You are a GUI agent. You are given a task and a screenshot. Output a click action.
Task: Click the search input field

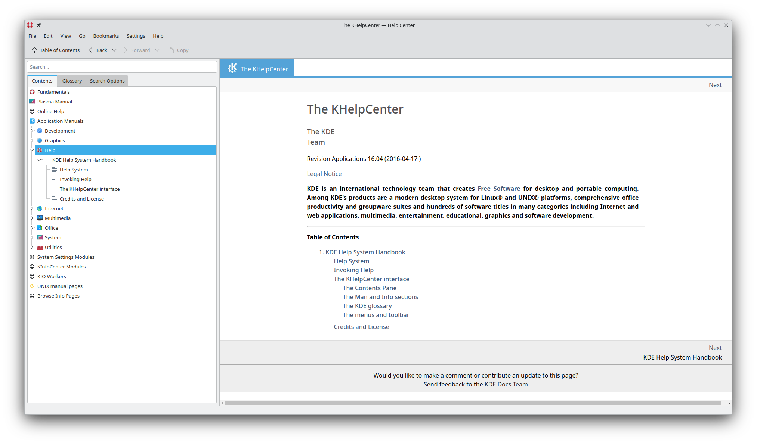pos(122,66)
